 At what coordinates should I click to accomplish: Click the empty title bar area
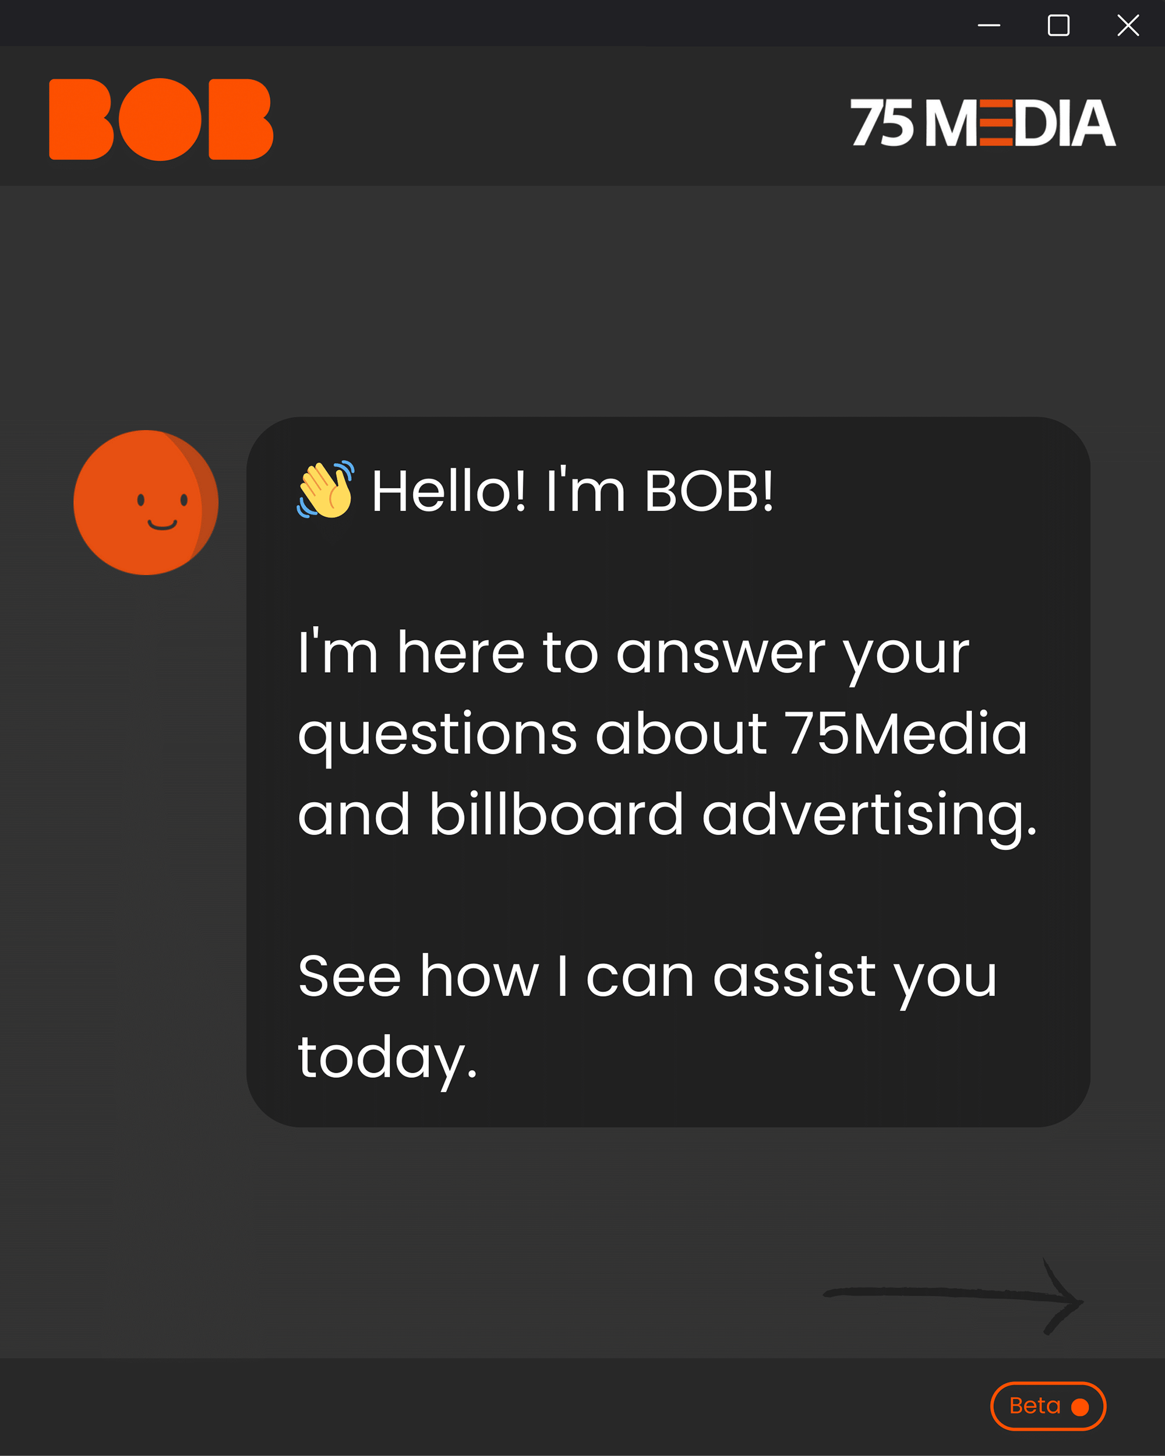pyautogui.click(x=473, y=23)
